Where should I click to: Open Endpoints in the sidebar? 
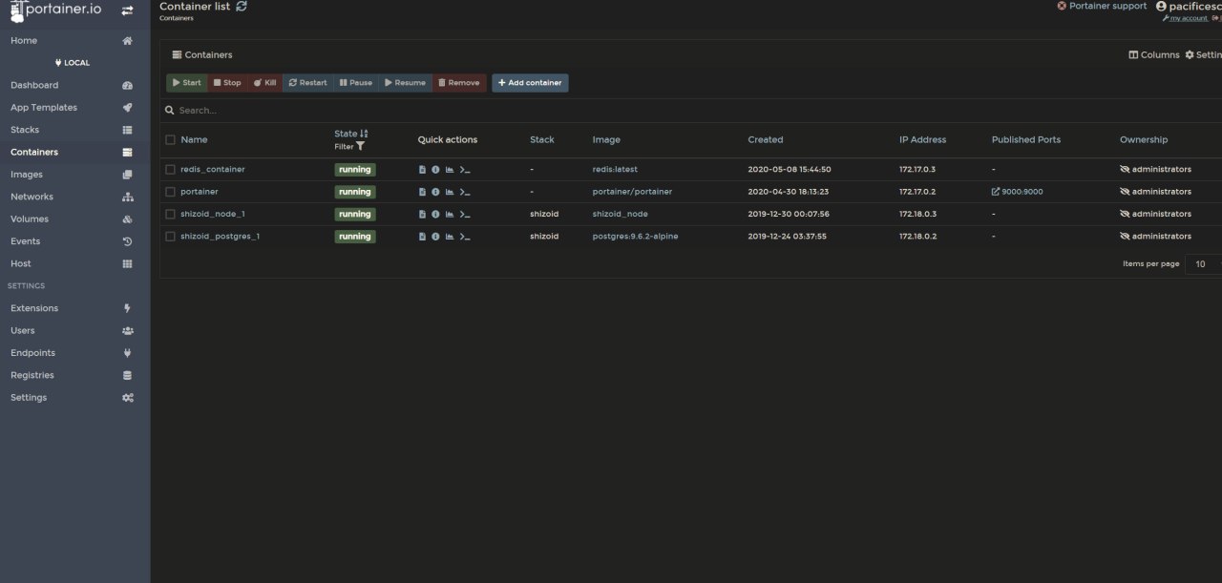pyautogui.click(x=74, y=353)
